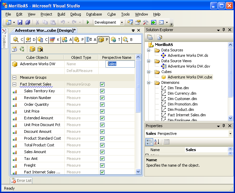Collapse the Measure Groups section

(x=15, y=77)
